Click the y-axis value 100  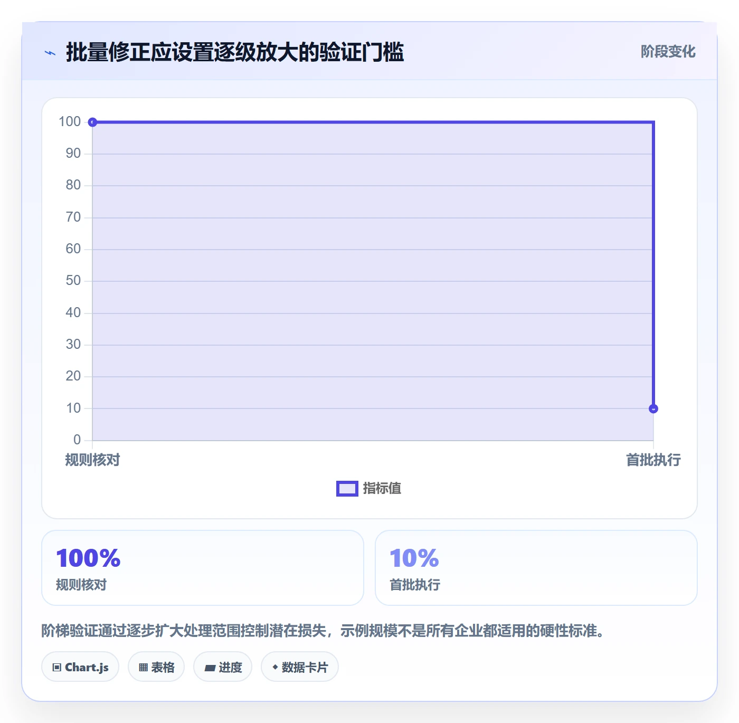point(70,122)
